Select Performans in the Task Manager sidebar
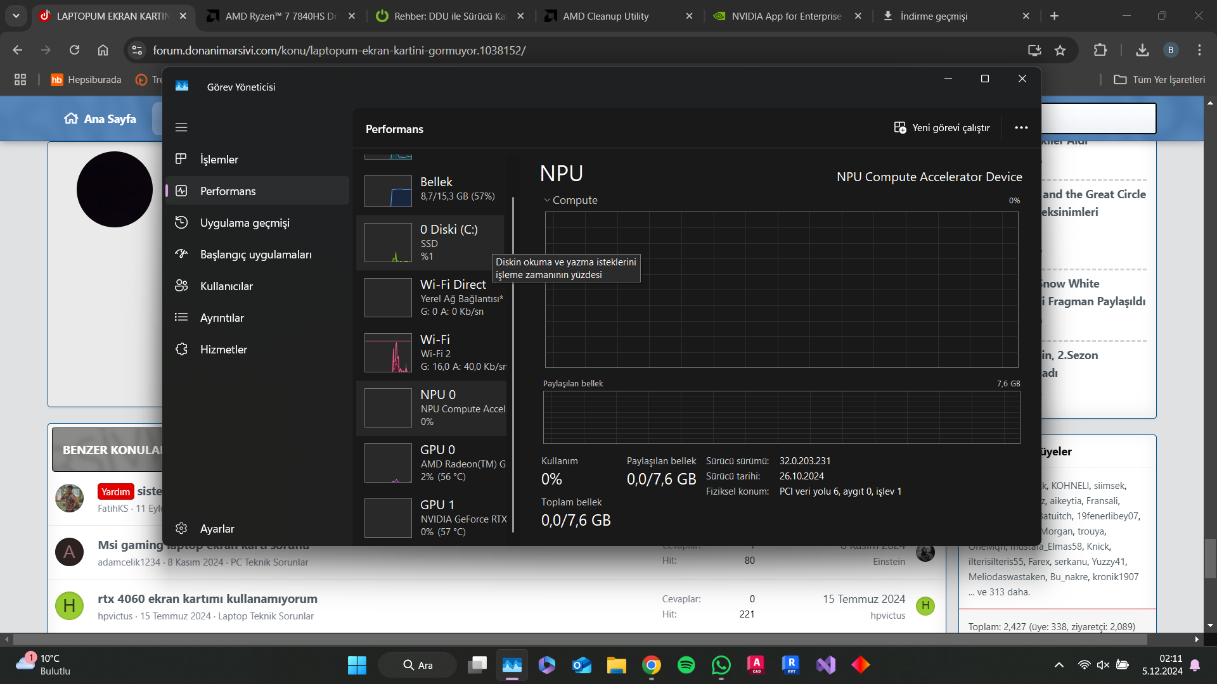The height and width of the screenshot is (684, 1217). [257, 191]
